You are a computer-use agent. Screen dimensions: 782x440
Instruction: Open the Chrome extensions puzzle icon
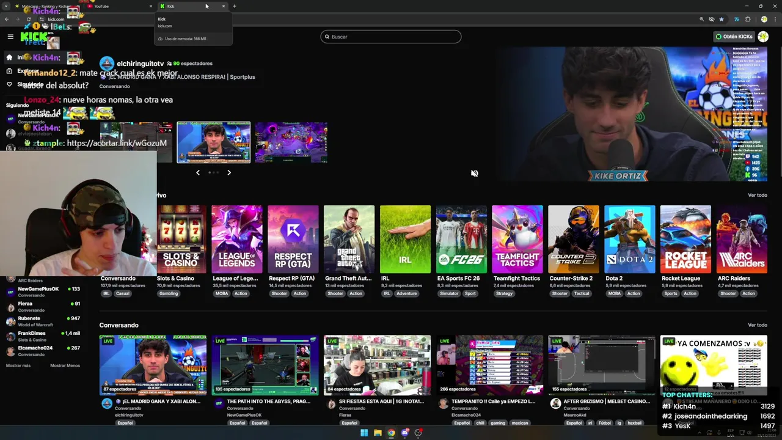(748, 19)
